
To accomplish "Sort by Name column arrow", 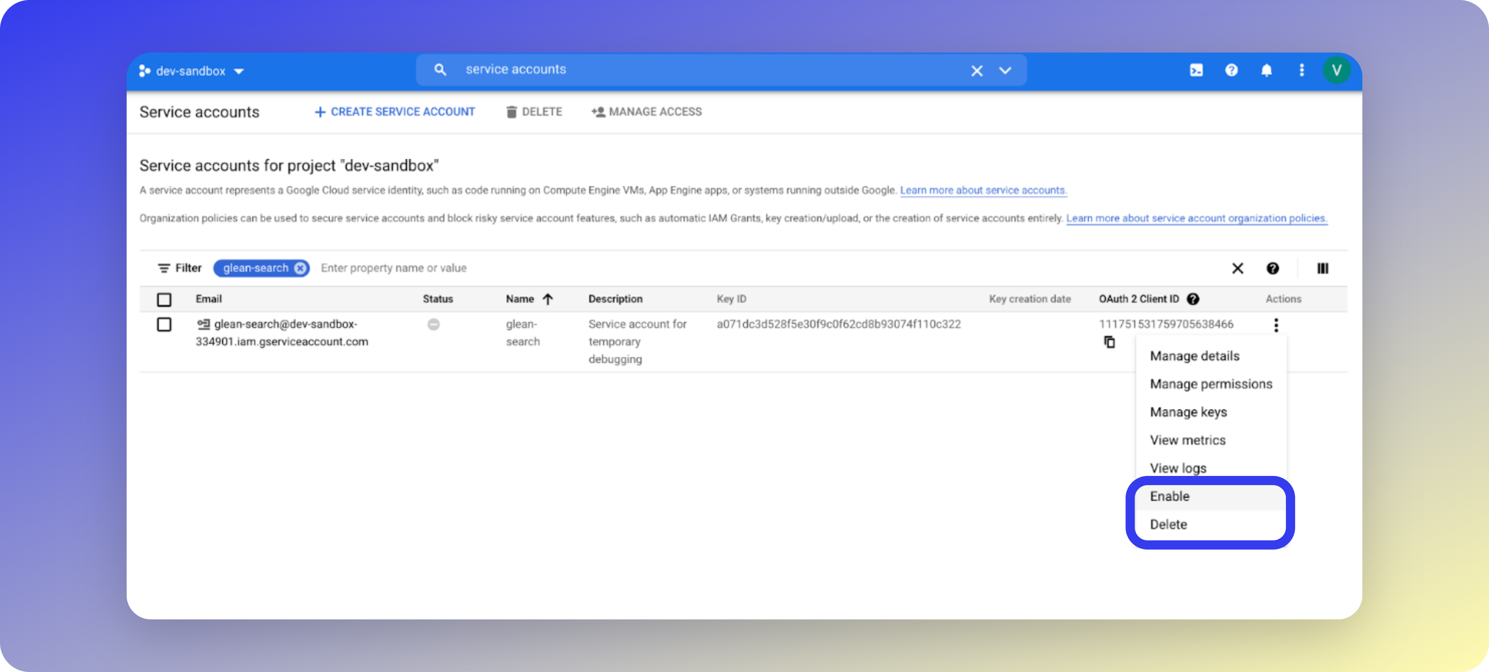I will point(548,299).
